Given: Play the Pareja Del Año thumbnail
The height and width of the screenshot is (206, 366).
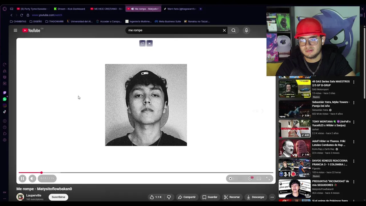Looking at the screenshot, I should point(295,109).
